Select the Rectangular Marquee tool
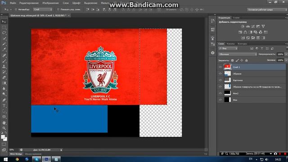 (x=4, y=27)
